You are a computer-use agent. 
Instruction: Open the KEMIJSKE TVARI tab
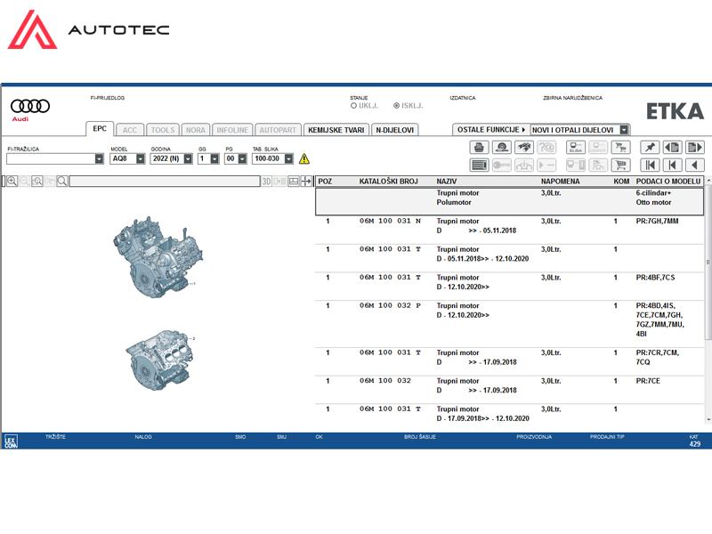click(x=336, y=130)
